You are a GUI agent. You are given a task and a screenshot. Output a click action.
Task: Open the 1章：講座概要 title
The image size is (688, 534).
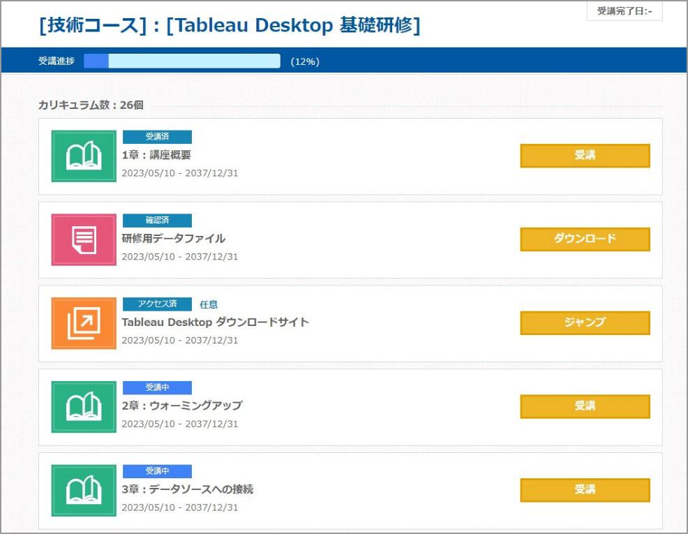(x=156, y=155)
